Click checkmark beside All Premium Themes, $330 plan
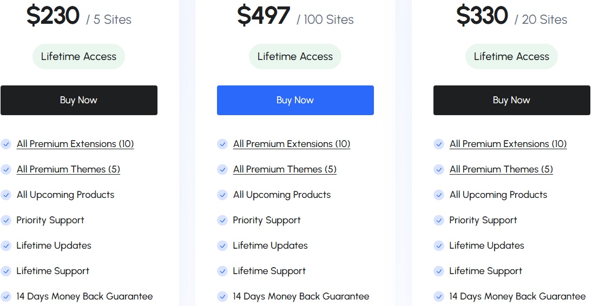Viewport: 592px width, 306px height. [439, 169]
